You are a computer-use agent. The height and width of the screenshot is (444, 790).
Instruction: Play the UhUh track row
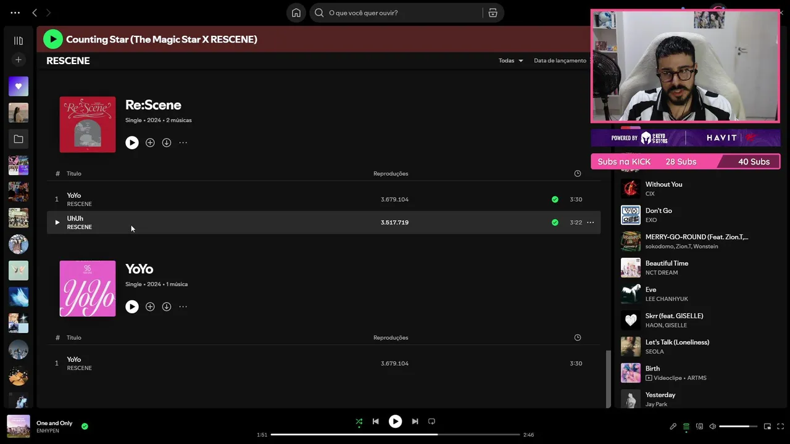click(57, 222)
